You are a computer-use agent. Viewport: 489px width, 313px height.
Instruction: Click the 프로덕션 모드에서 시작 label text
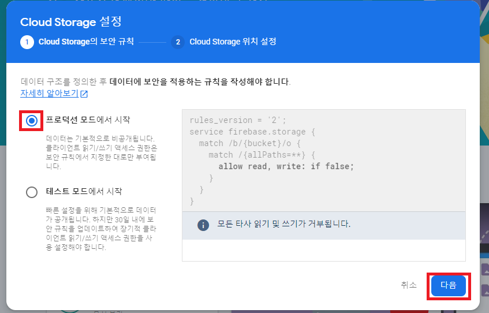(88, 120)
